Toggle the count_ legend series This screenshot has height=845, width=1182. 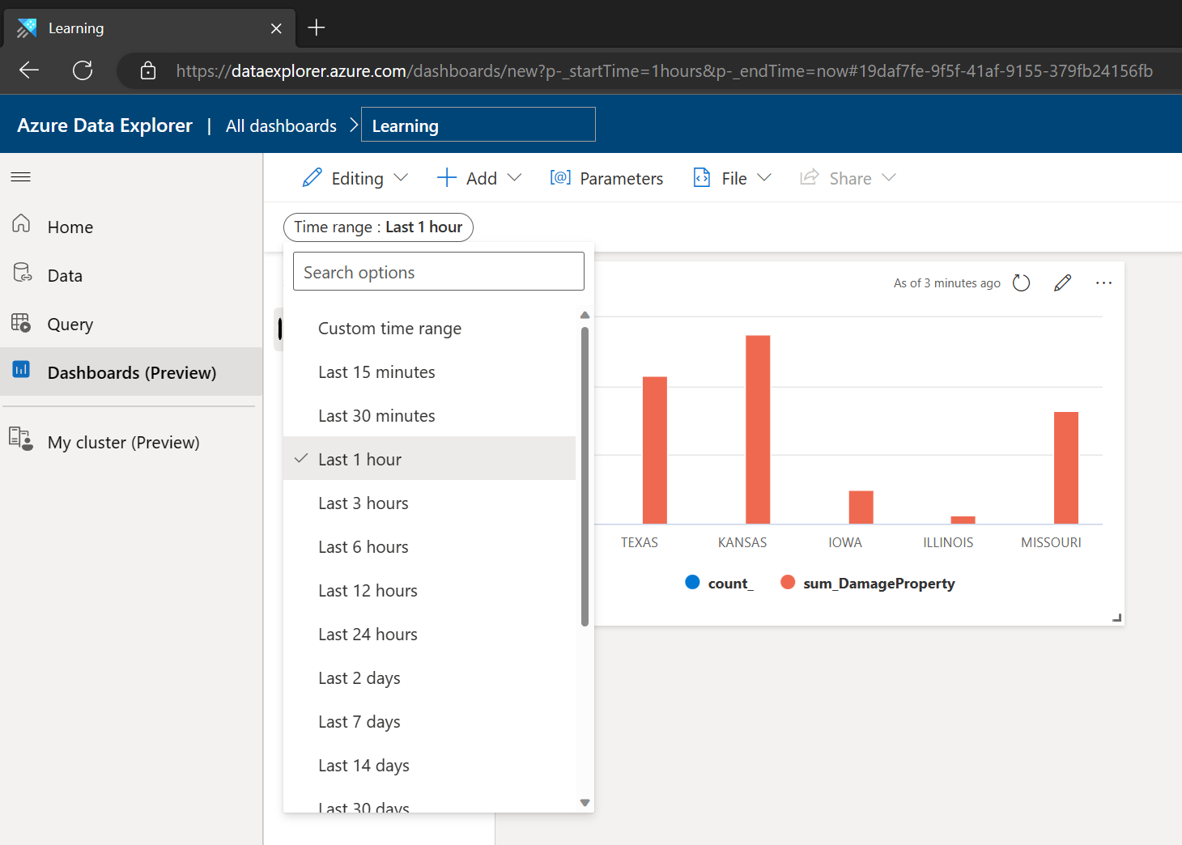[x=719, y=584]
